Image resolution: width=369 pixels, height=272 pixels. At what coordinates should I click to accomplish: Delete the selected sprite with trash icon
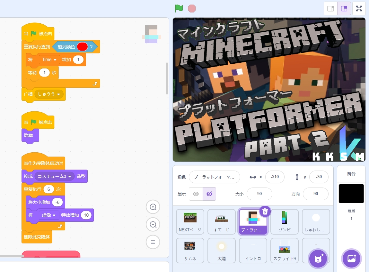[265, 212]
